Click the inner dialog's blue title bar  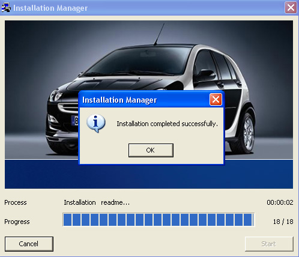tap(144, 100)
